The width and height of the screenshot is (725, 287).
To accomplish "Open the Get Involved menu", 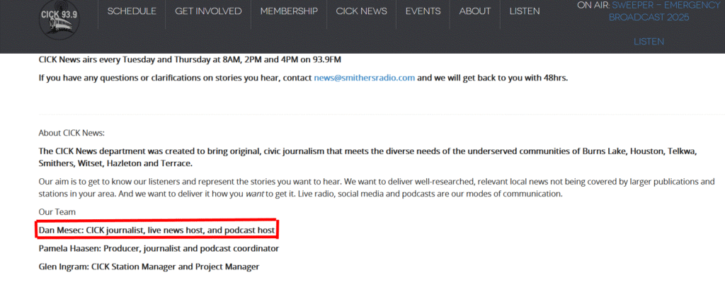I will 208,11.
